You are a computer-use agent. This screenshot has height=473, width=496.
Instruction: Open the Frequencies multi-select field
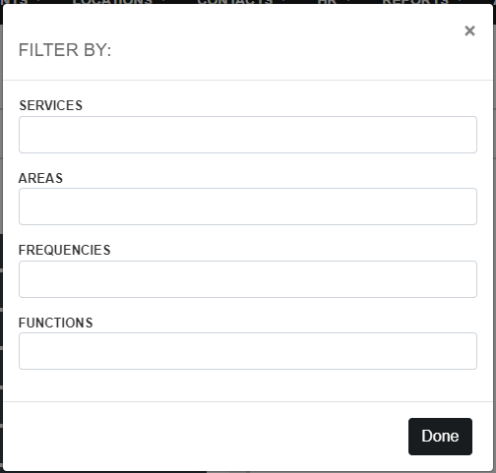pos(248,279)
